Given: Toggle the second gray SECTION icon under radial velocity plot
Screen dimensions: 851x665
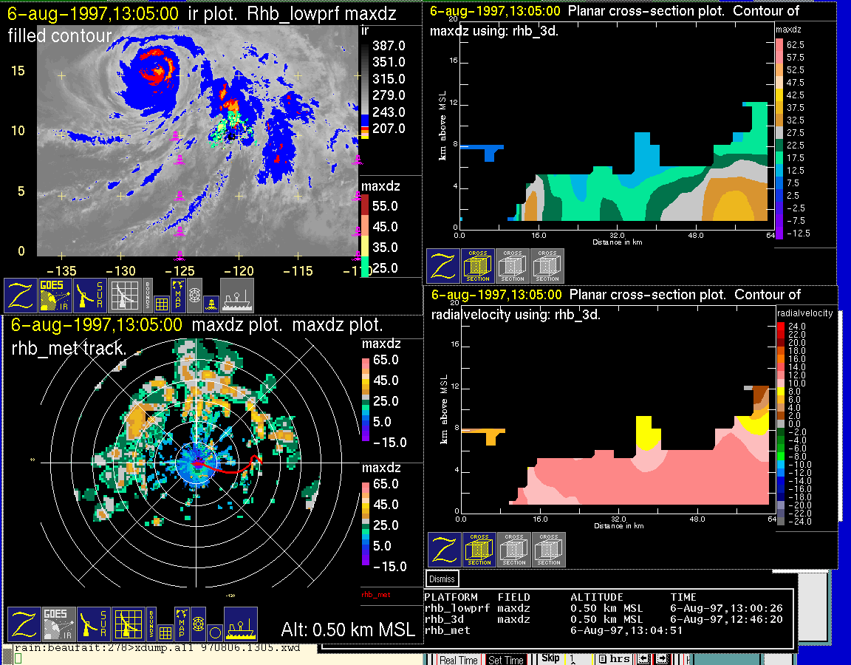Looking at the screenshot, I should point(549,550).
